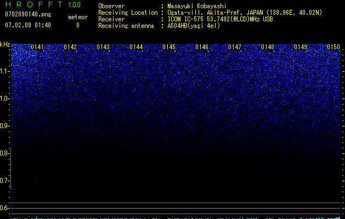Select receiver text ICOM IC-575 53.7492 MHz USB
Image resolution: width=345 pixels, height=219 pixels.
220,19
